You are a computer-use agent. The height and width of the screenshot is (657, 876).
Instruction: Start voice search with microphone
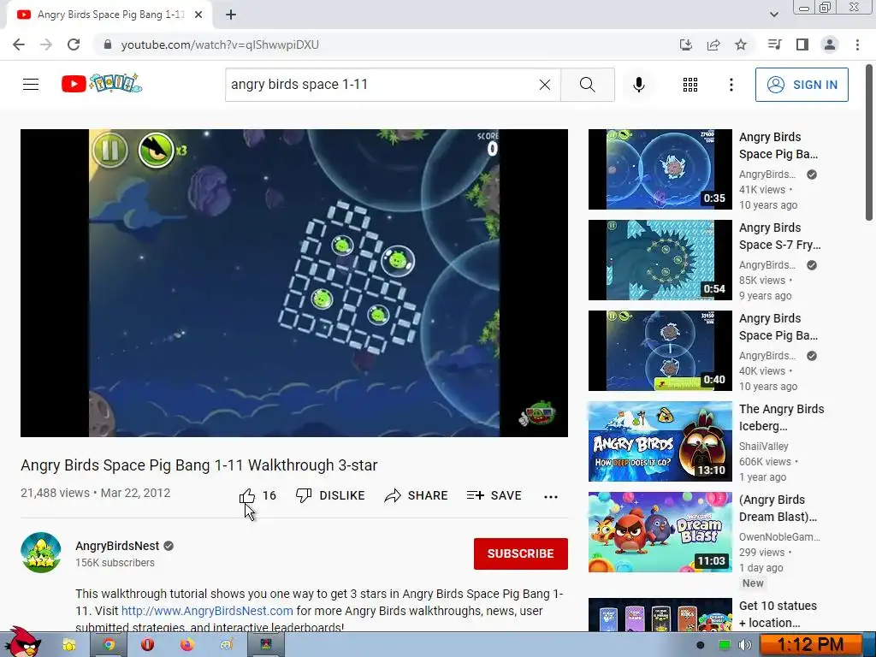point(638,85)
